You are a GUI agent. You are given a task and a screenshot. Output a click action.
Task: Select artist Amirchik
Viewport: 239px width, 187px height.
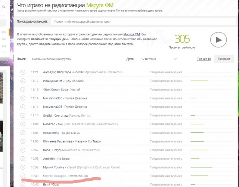[49, 159]
